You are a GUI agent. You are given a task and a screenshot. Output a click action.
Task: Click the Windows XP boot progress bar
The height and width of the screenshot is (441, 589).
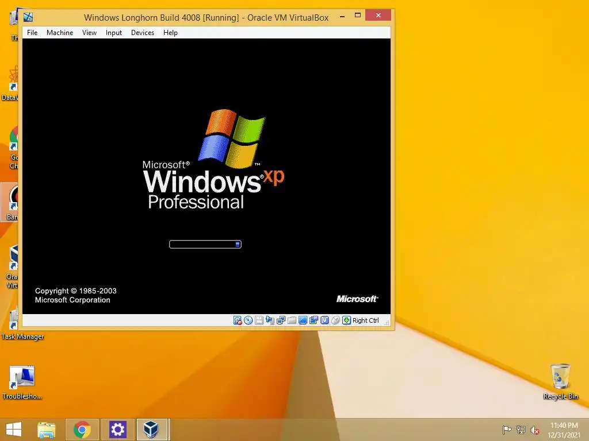[205, 245]
